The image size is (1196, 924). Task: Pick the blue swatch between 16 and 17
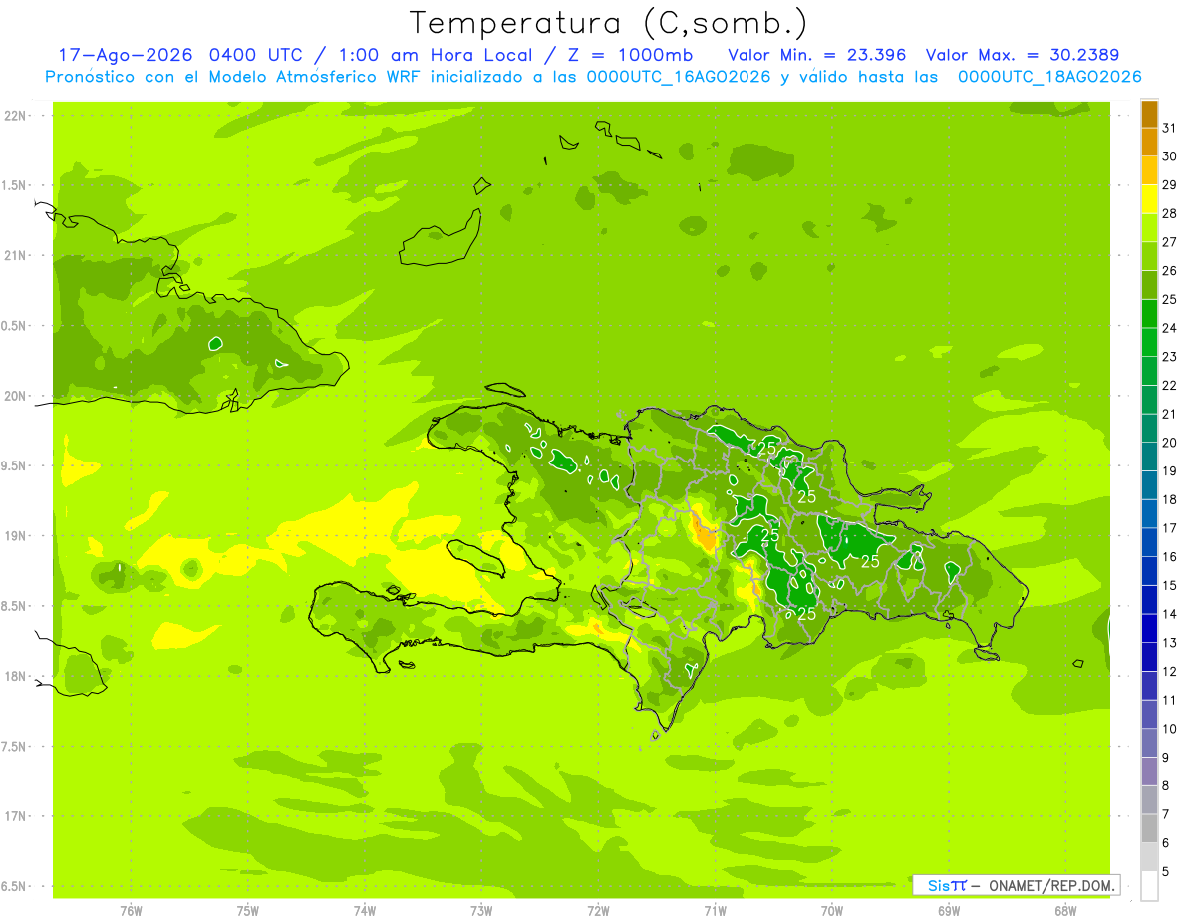coord(1149,542)
